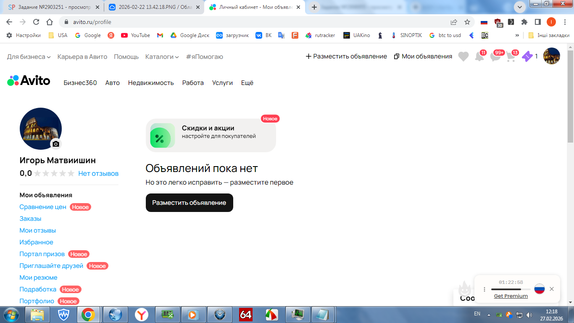This screenshot has width=574, height=323.
Task: Open Windows Start button
Action: tap(11, 315)
